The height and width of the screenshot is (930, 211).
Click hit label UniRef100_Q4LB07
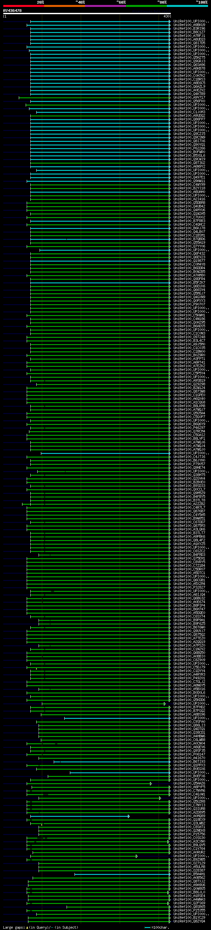(x=189, y=232)
